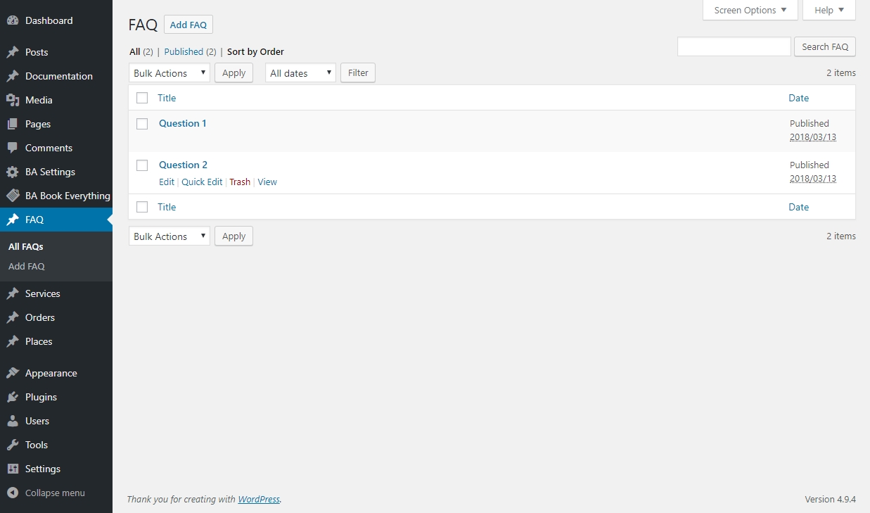This screenshot has width=870, height=513.
Task: Open the top Bulk Actions dropdown
Action: click(x=169, y=73)
